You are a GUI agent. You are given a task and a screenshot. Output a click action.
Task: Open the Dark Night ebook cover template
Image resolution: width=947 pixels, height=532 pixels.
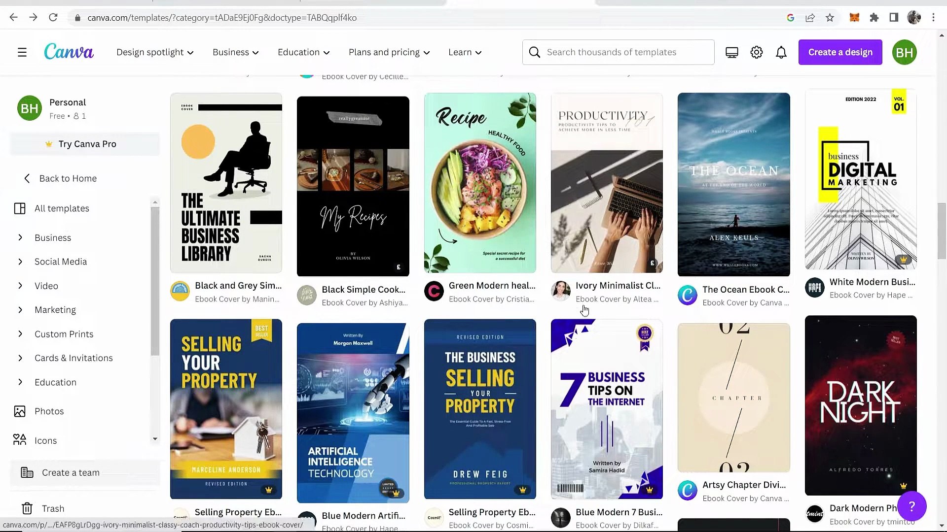[x=860, y=405]
